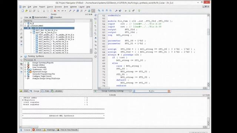Screen dimensions: 237x133
Task: Click the Hierarchy column header
Action: tap(49, 21)
